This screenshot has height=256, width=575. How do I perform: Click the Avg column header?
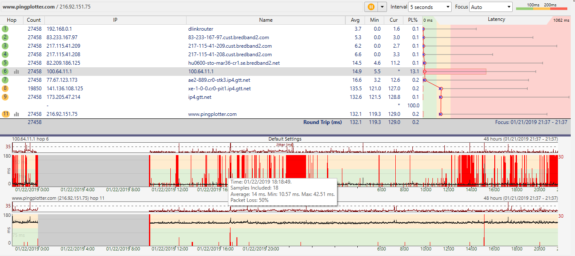pos(355,20)
